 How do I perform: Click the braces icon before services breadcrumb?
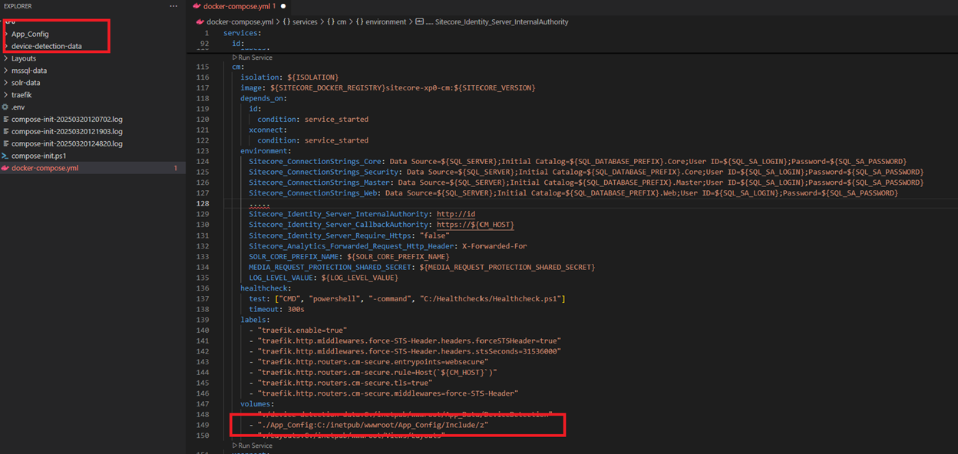286,22
